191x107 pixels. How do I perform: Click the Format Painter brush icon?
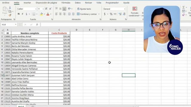pos(10,15)
